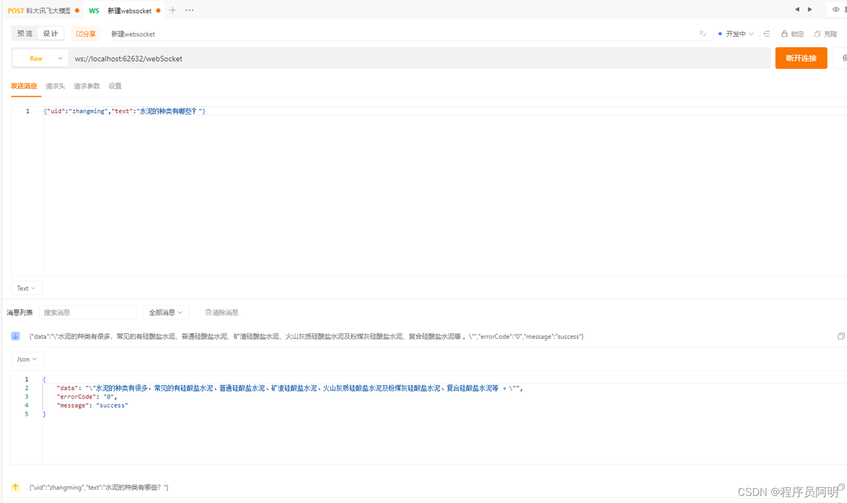Click the description edit icon
The image size is (847, 503).
[703, 34]
